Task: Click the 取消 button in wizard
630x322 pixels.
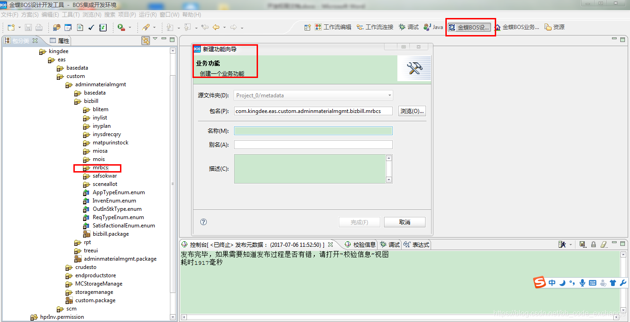Action: (404, 222)
